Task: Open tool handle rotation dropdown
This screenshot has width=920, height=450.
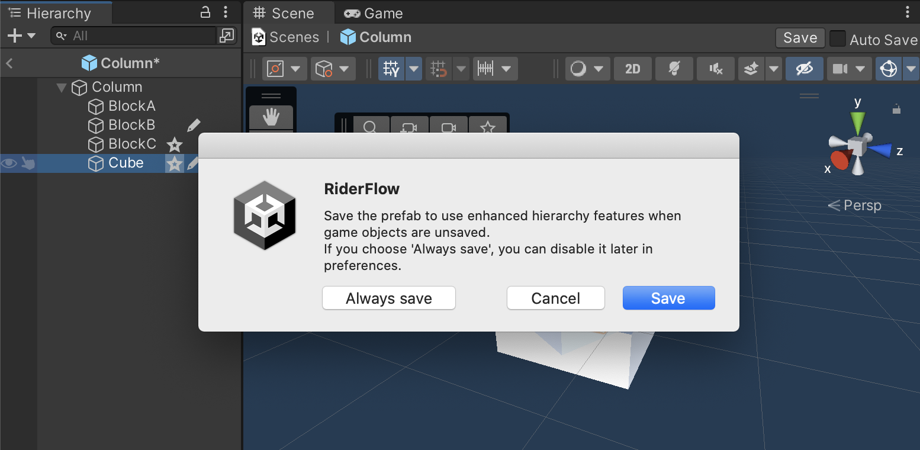Action: (333, 69)
